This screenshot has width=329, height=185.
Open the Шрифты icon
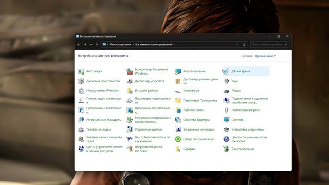(x=178, y=149)
